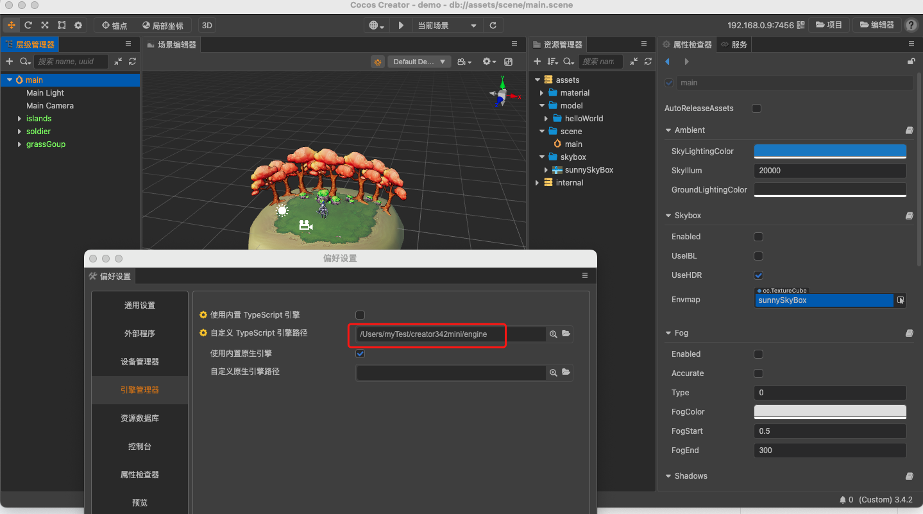The height and width of the screenshot is (514, 923).
Task: Click the play preview button
Action: coord(401,26)
